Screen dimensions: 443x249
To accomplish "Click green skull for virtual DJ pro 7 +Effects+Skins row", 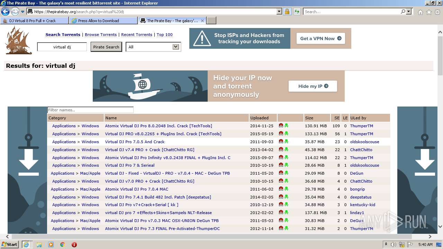I will pyautogui.click(x=286, y=212).
